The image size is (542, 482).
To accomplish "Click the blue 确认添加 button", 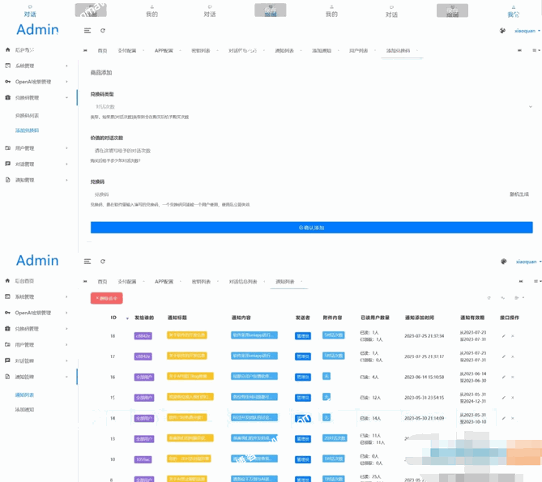I will [312, 228].
